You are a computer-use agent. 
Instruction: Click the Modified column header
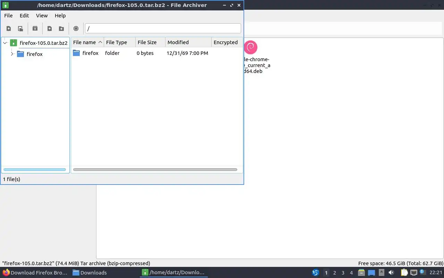coord(188,42)
